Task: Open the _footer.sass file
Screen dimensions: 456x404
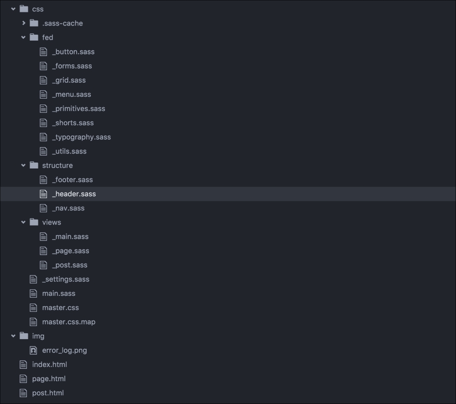Action: point(73,179)
